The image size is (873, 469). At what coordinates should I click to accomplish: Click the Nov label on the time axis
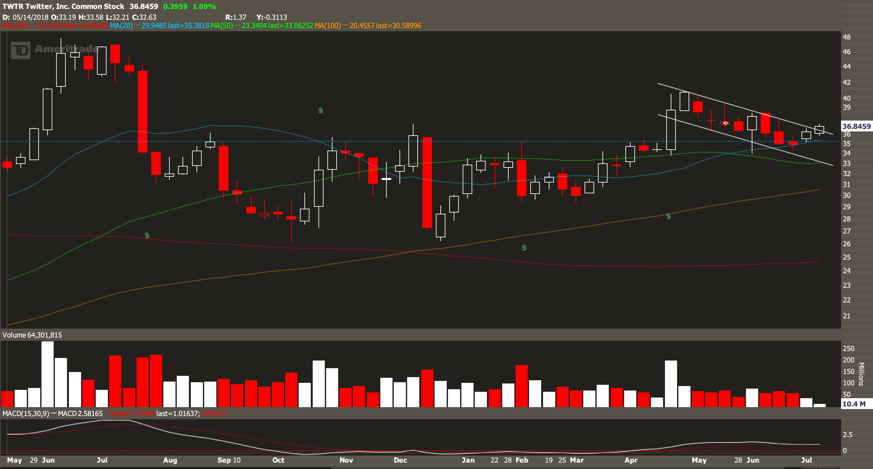coord(346,460)
